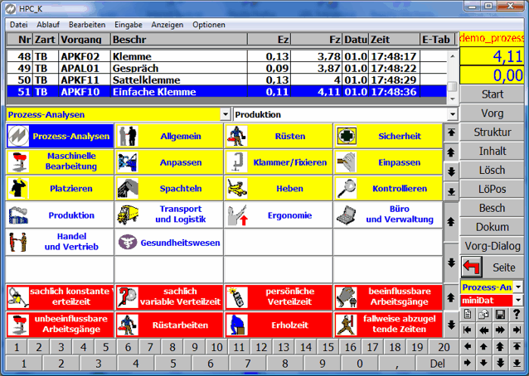Select the Transport und Logistik tile
The image size is (529, 376).
[168, 215]
